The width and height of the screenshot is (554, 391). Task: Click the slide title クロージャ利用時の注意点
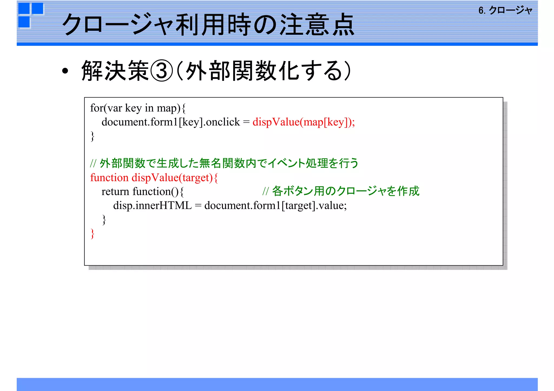click(208, 25)
